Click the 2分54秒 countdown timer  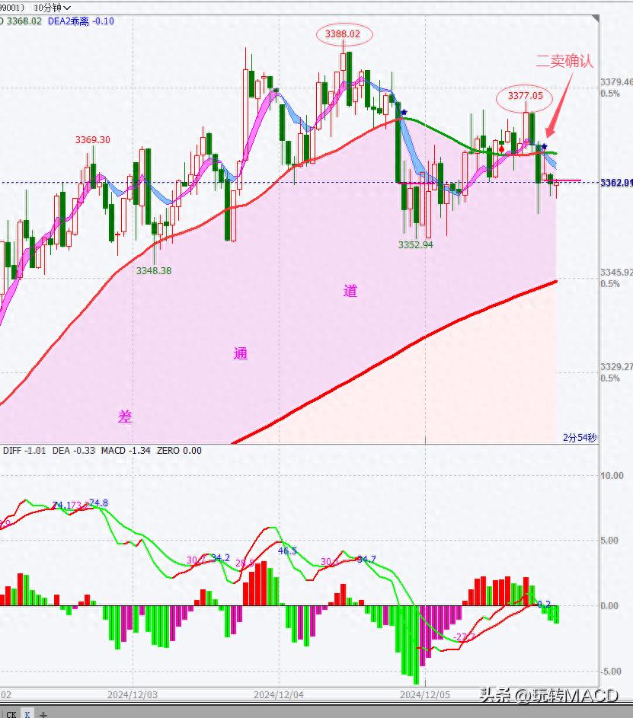pos(580,438)
